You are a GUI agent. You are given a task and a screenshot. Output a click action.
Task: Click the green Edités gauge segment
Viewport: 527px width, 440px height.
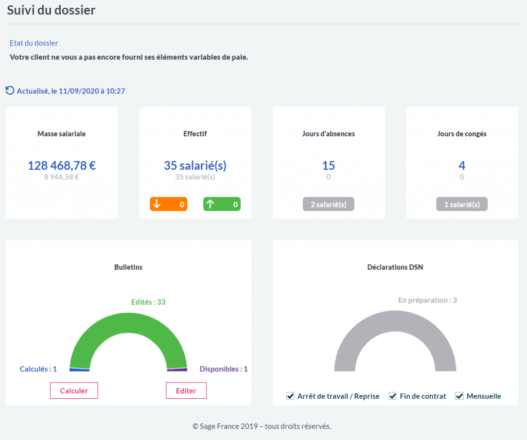[128, 322]
